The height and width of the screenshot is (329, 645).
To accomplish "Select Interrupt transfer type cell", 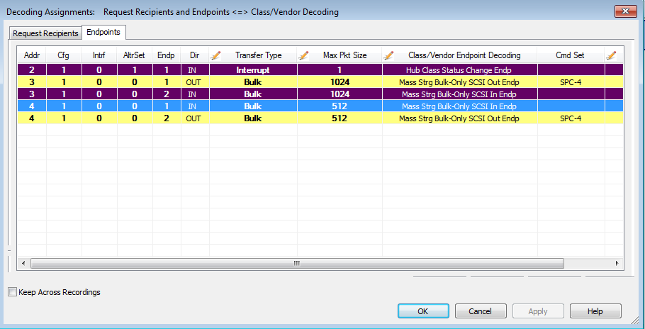I will point(253,70).
